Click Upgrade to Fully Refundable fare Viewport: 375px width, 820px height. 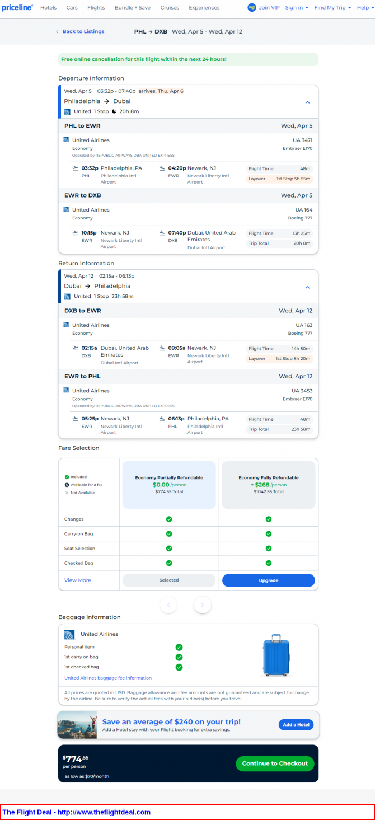(269, 580)
